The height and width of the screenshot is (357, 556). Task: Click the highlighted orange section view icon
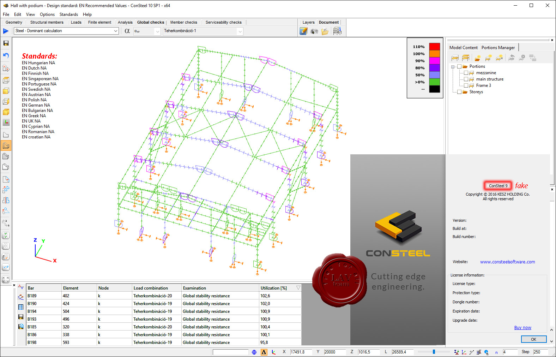(6, 145)
